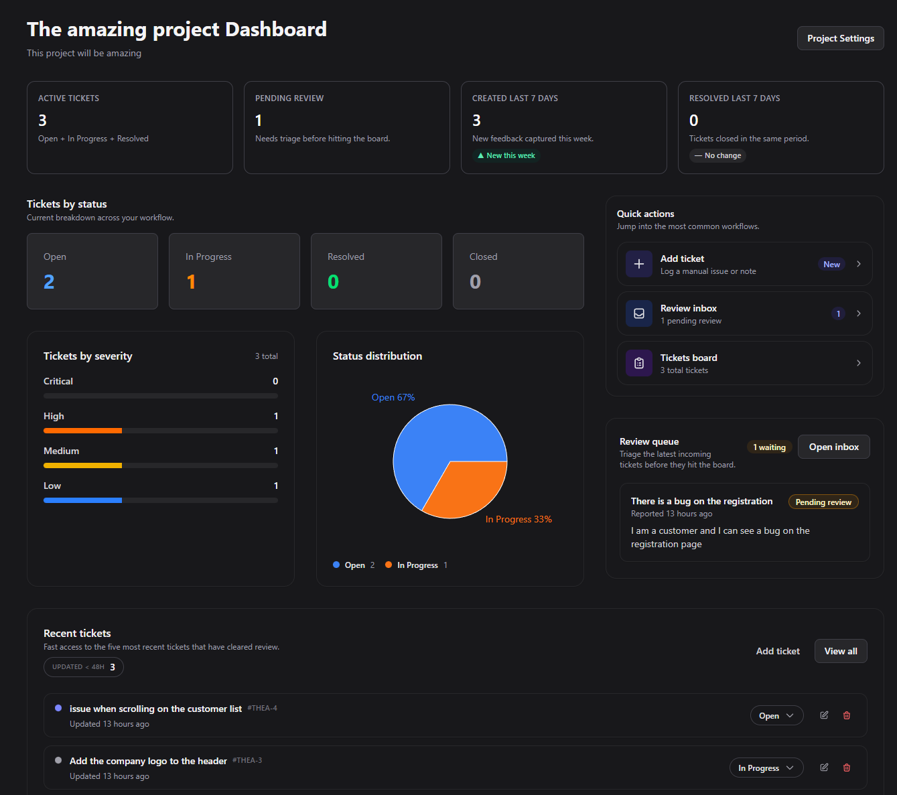Open the status dropdown showing Open
The width and height of the screenshot is (897, 795).
pos(776,715)
